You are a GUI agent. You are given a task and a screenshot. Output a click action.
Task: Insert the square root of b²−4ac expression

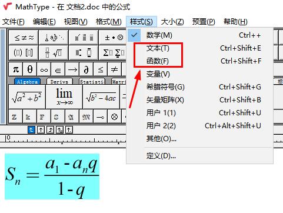pos(101,97)
